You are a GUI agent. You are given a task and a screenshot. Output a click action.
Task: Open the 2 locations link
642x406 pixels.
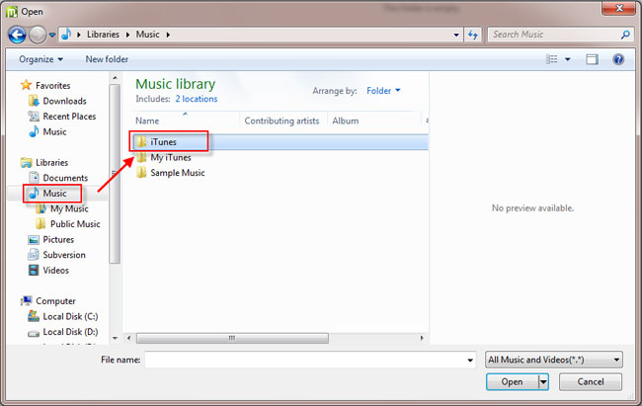pyautogui.click(x=197, y=99)
